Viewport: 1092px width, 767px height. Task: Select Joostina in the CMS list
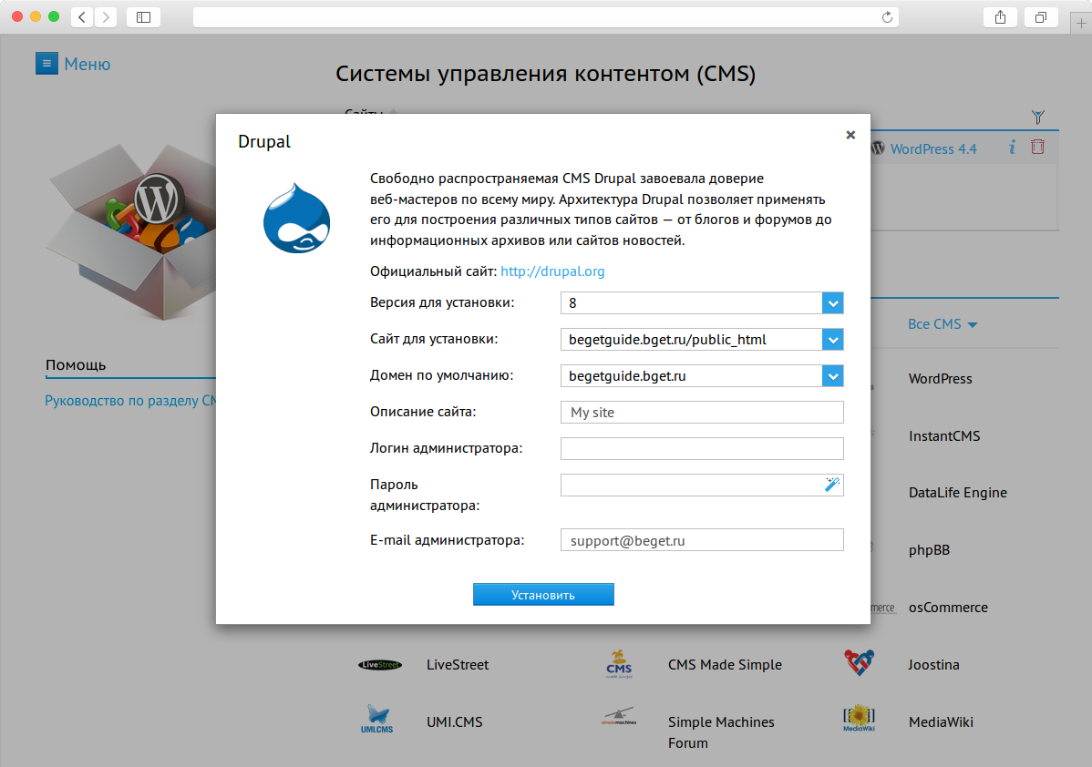click(933, 665)
